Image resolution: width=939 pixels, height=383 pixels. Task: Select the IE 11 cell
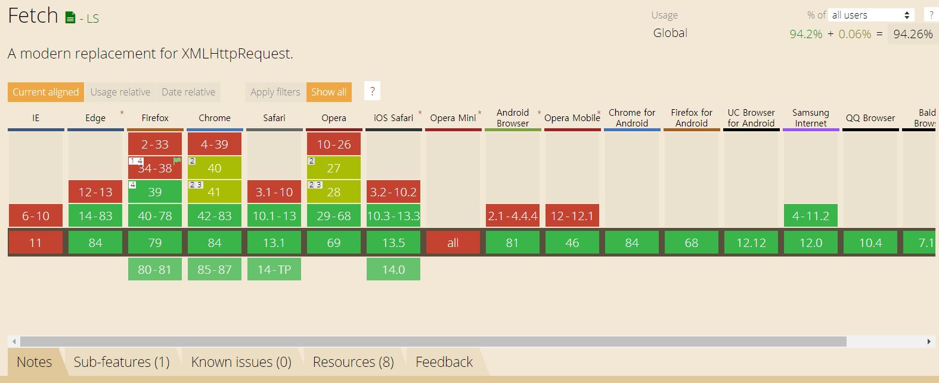(x=36, y=242)
